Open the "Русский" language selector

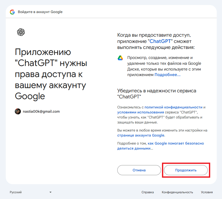point(16,192)
